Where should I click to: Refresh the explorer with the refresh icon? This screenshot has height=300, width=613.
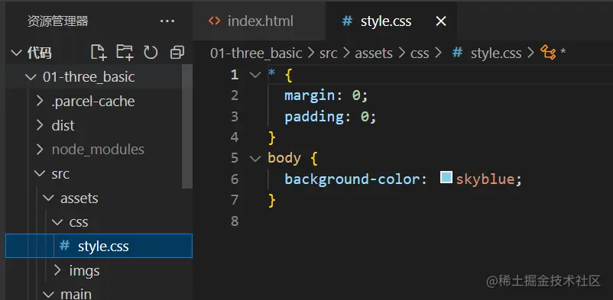coord(151,53)
